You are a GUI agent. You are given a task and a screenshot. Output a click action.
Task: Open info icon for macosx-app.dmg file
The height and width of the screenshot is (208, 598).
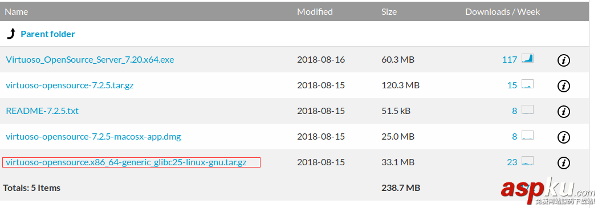tap(563, 137)
